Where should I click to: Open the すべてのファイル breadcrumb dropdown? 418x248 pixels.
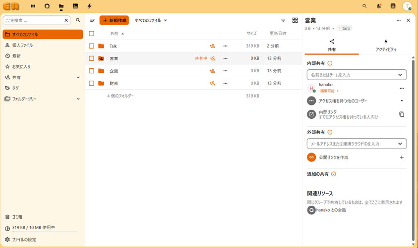[x=151, y=20]
